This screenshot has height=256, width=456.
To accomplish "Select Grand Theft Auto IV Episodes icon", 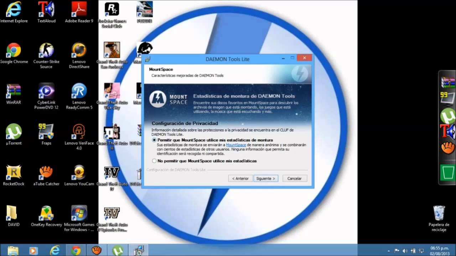I will point(112,219).
